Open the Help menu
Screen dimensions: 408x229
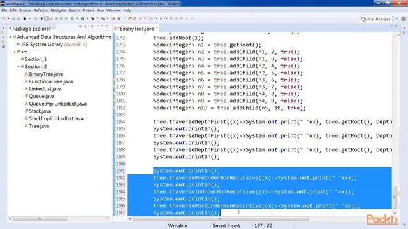127,10
